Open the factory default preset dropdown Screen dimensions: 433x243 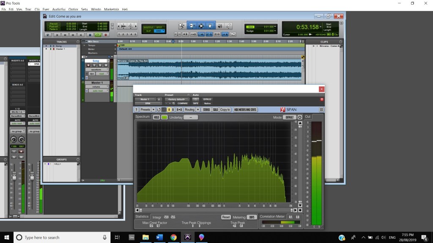coord(177,100)
